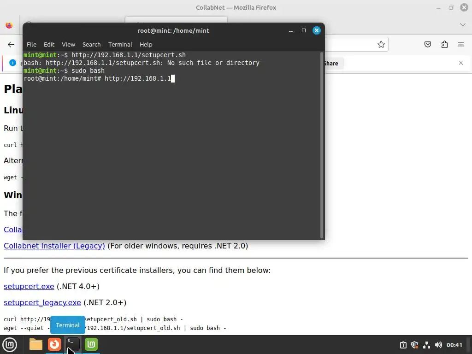Screen dimensions: 472x354
Task: Open the list all tabs chevron
Action: click(463, 25)
